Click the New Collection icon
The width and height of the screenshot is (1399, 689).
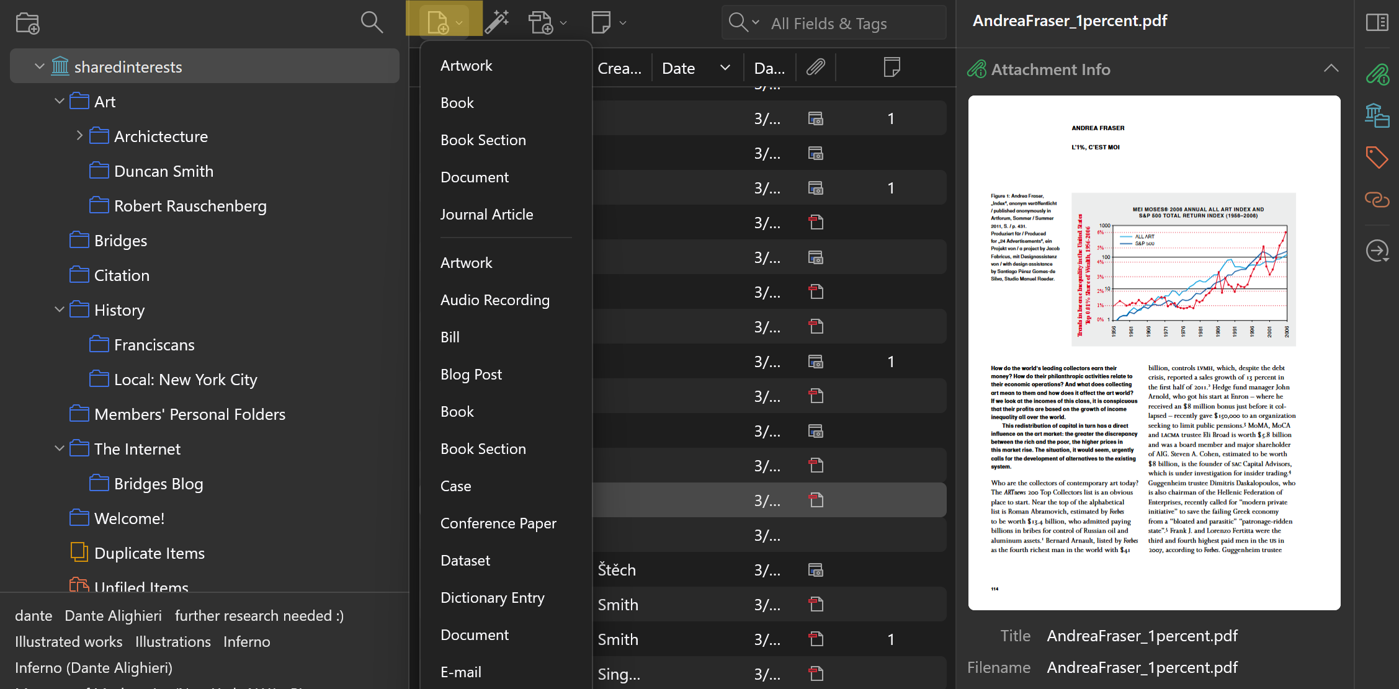pos(27,23)
